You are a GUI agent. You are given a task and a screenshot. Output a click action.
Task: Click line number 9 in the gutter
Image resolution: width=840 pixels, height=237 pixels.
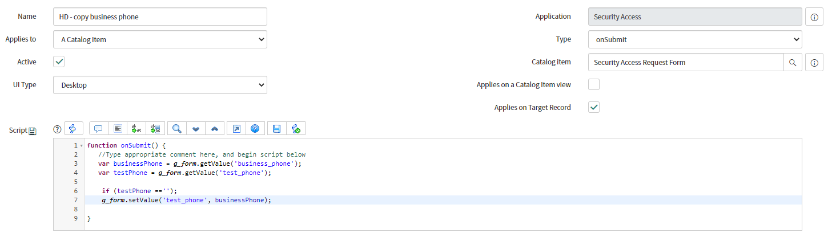pos(75,218)
